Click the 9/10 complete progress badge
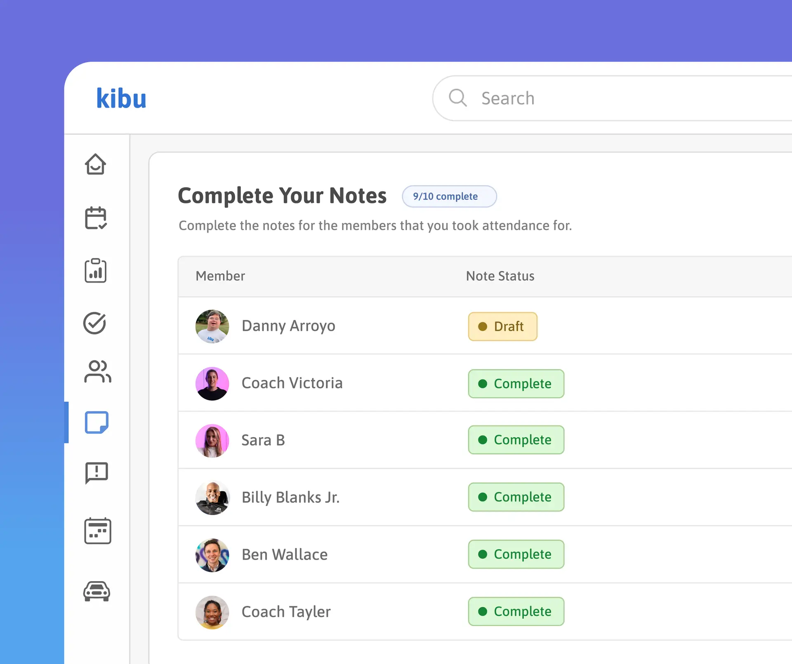The image size is (792, 664). 449,196
